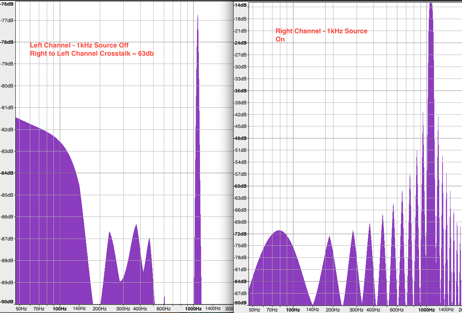The height and width of the screenshot is (313, 462).
Task: Select the -66dB axis label
Action: click(240, 210)
